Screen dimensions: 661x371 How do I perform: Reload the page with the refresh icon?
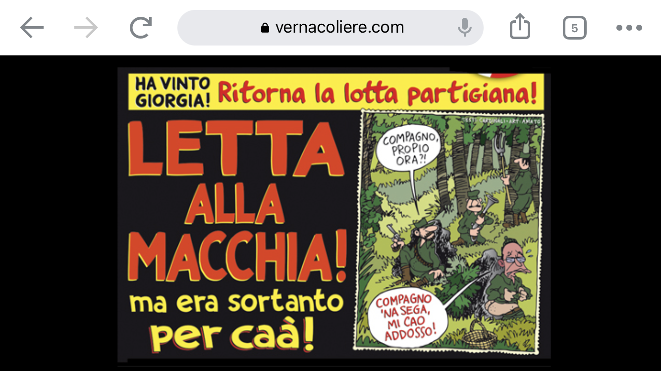[140, 28]
